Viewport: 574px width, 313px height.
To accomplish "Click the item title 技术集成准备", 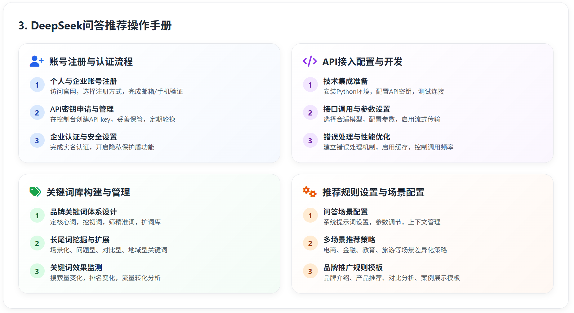I will [345, 81].
